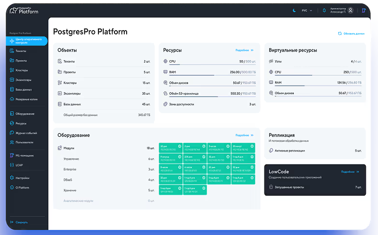Open administrator user avatar
The width and height of the screenshot is (378, 235).
(351, 10)
